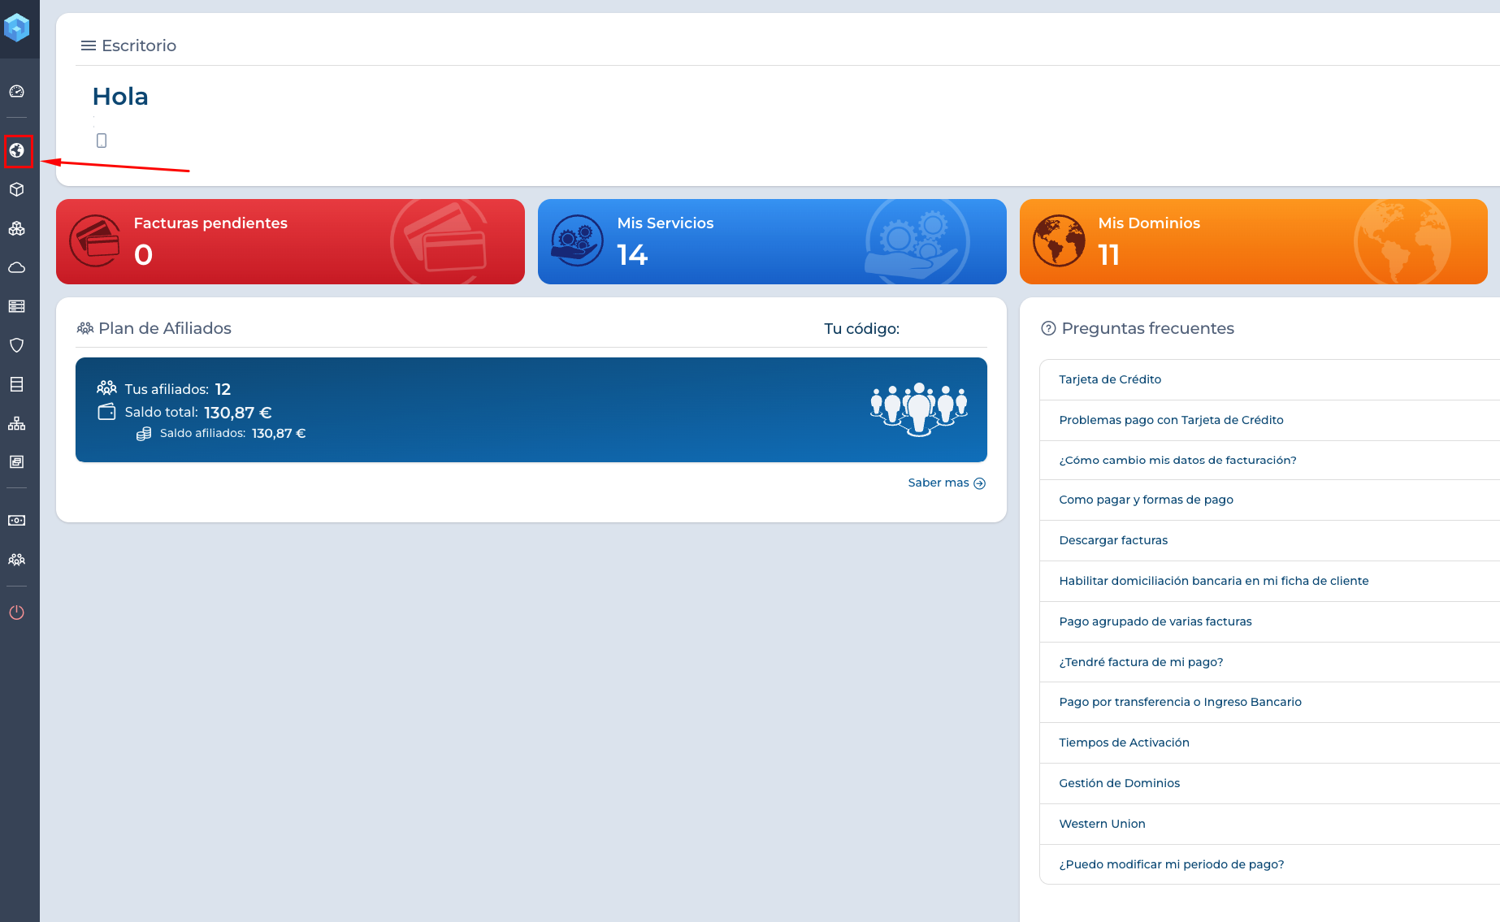This screenshot has height=922, width=1500.
Task: Open the cloud icon in sidebar
Action: point(17,267)
